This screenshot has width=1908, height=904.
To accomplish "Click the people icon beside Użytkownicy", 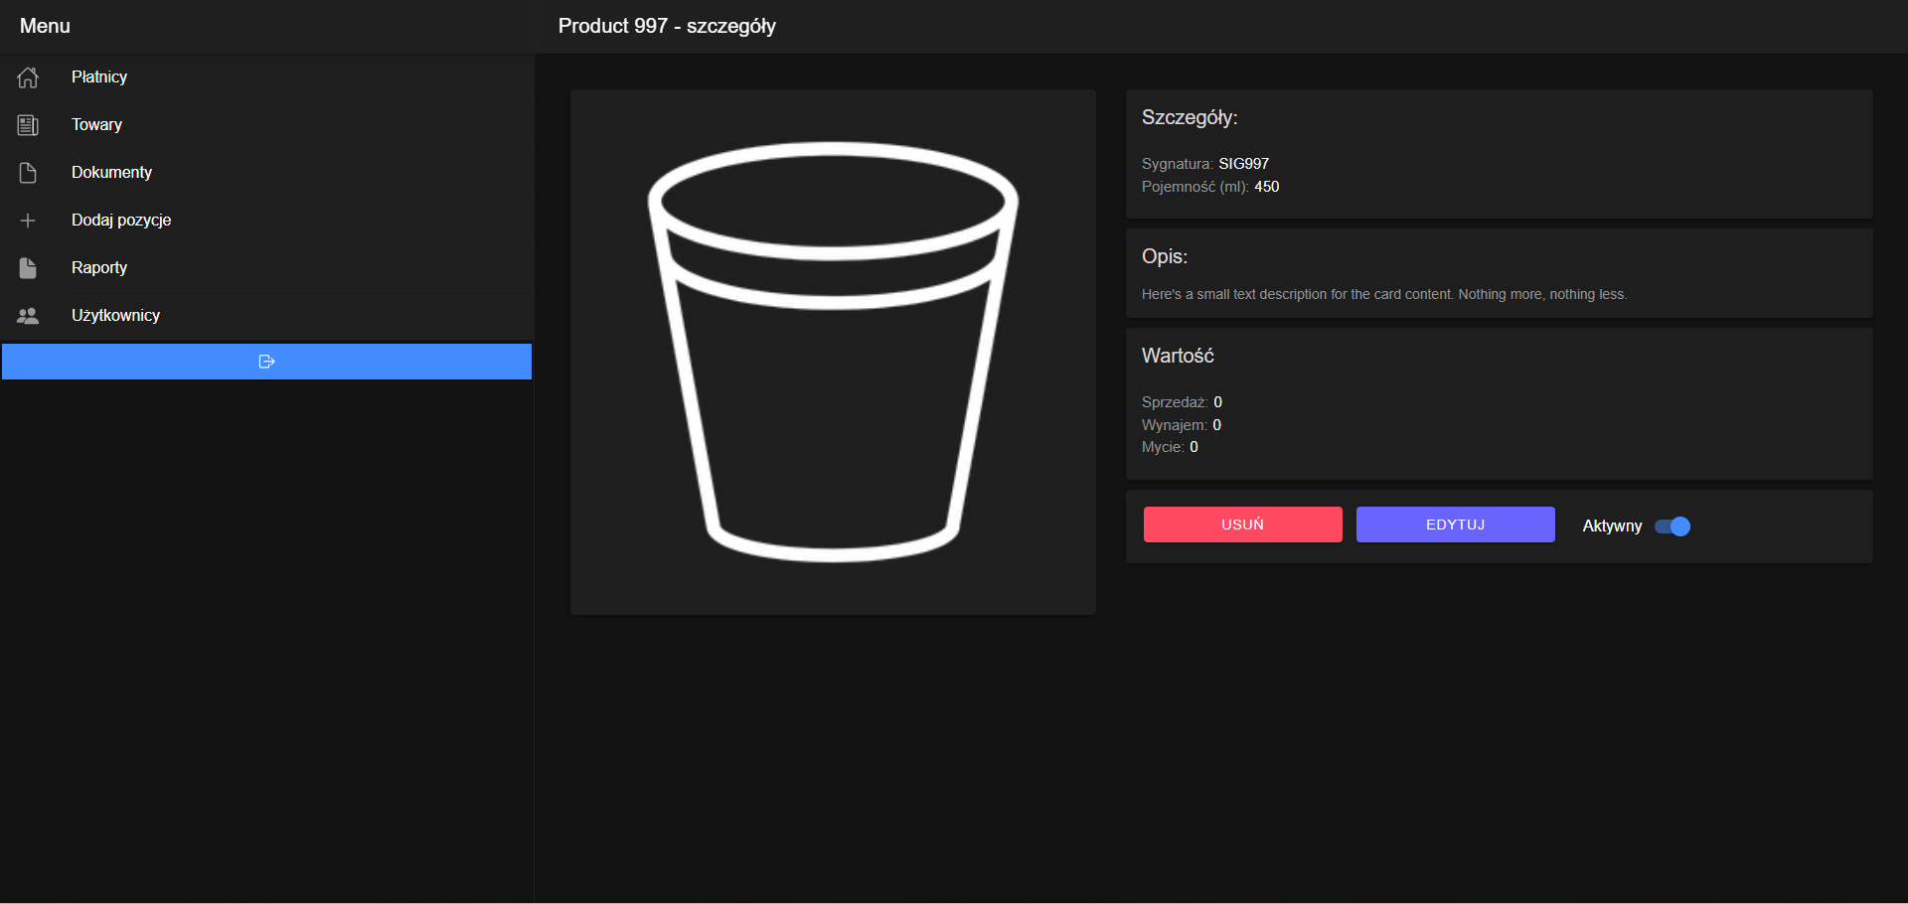I will (27, 315).
